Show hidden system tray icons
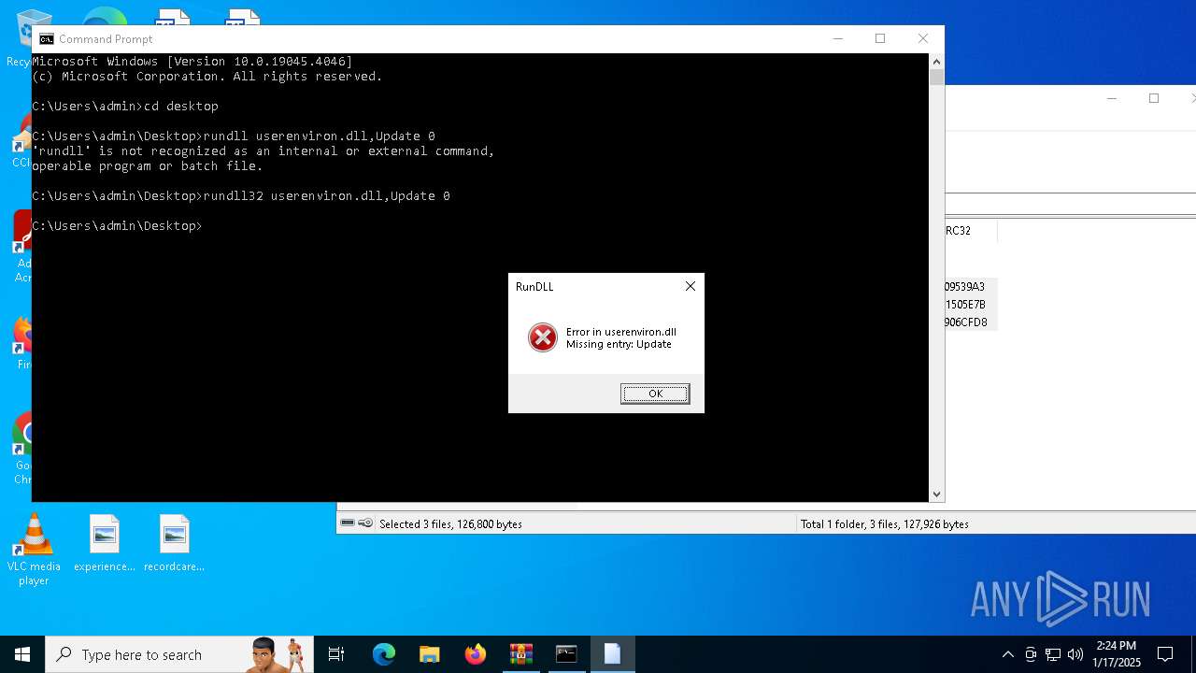This screenshot has width=1196, height=673. (x=1007, y=654)
